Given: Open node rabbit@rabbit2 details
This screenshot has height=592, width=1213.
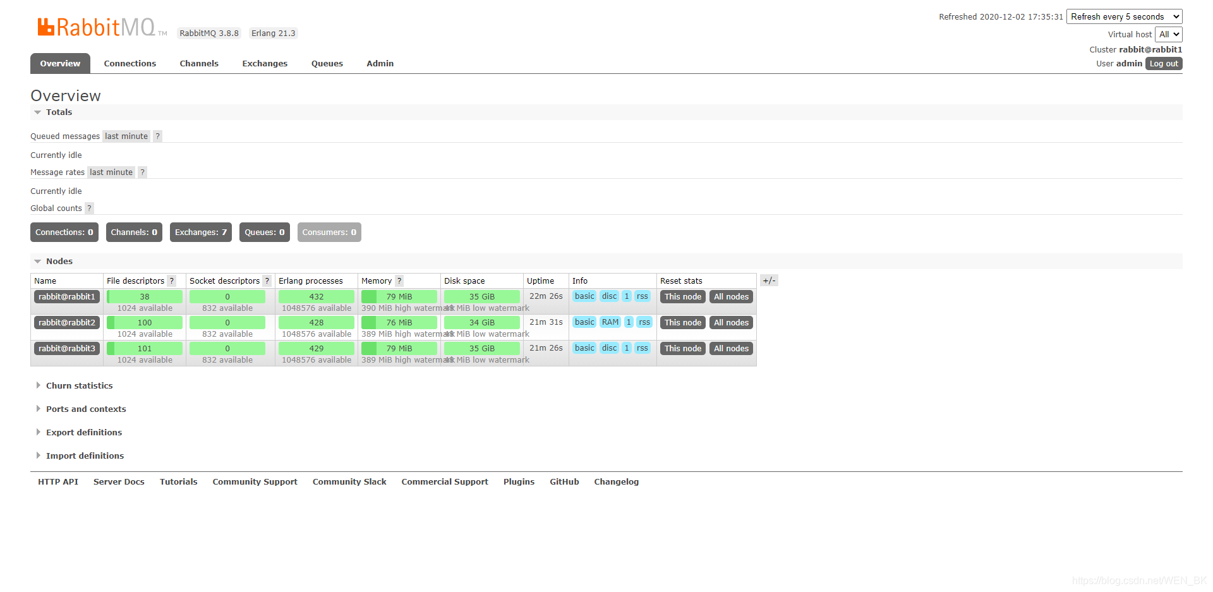Looking at the screenshot, I should [x=67, y=323].
